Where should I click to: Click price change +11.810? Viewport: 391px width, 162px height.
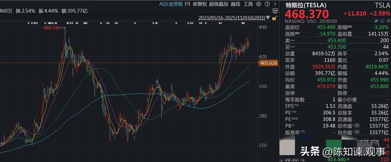355,14
